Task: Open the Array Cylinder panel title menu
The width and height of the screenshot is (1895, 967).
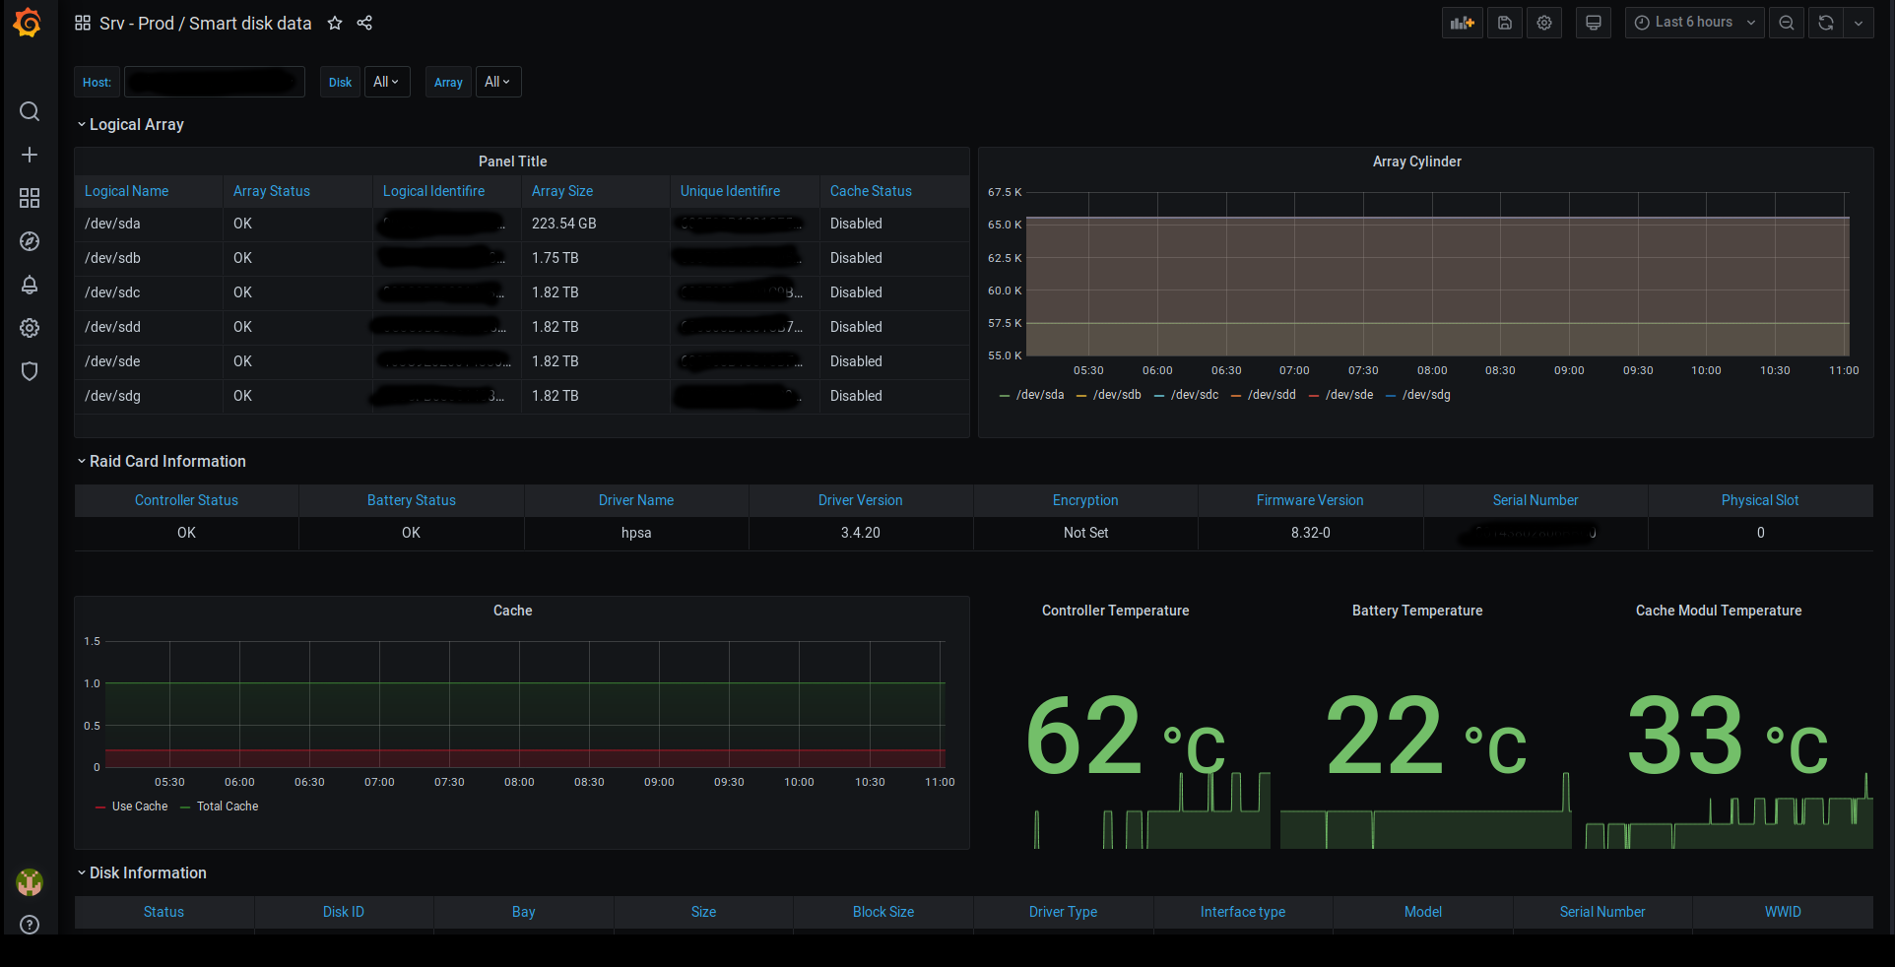Action: pyautogui.click(x=1416, y=161)
